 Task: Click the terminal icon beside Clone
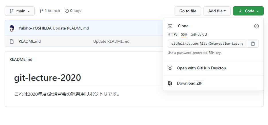170,26
